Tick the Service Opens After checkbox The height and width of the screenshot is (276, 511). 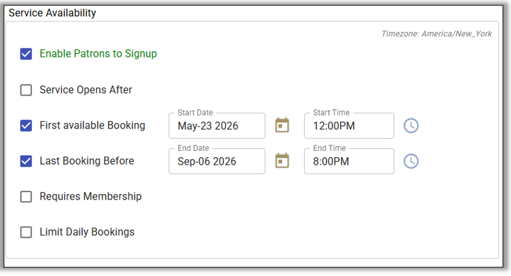(26, 89)
